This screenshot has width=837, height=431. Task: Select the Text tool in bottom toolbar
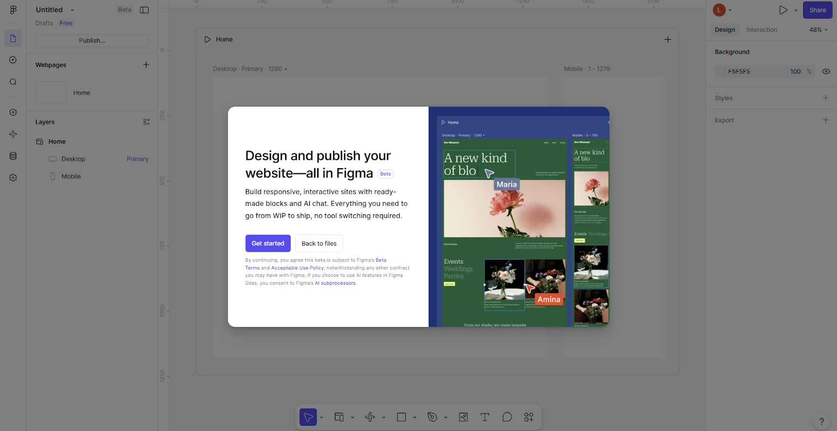point(484,417)
